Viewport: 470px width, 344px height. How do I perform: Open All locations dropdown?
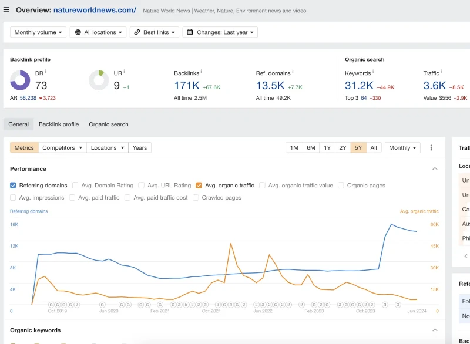tap(98, 32)
